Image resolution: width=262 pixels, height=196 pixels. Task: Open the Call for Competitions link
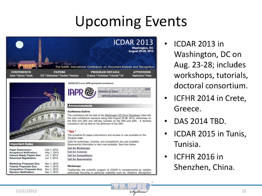click(x=80, y=155)
